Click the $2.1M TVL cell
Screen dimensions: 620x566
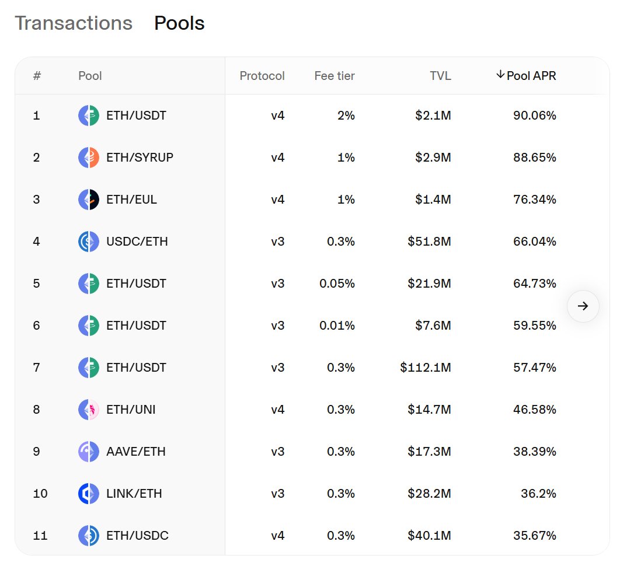pyautogui.click(x=433, y=116)
